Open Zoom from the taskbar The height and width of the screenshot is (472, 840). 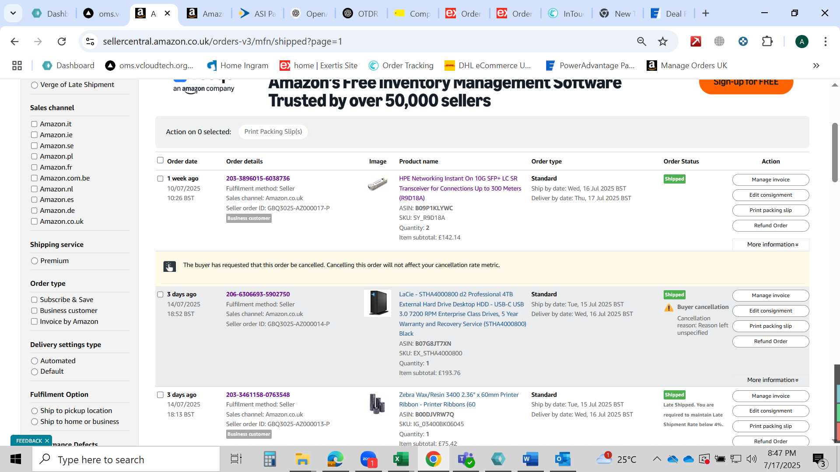coord(368,459)
